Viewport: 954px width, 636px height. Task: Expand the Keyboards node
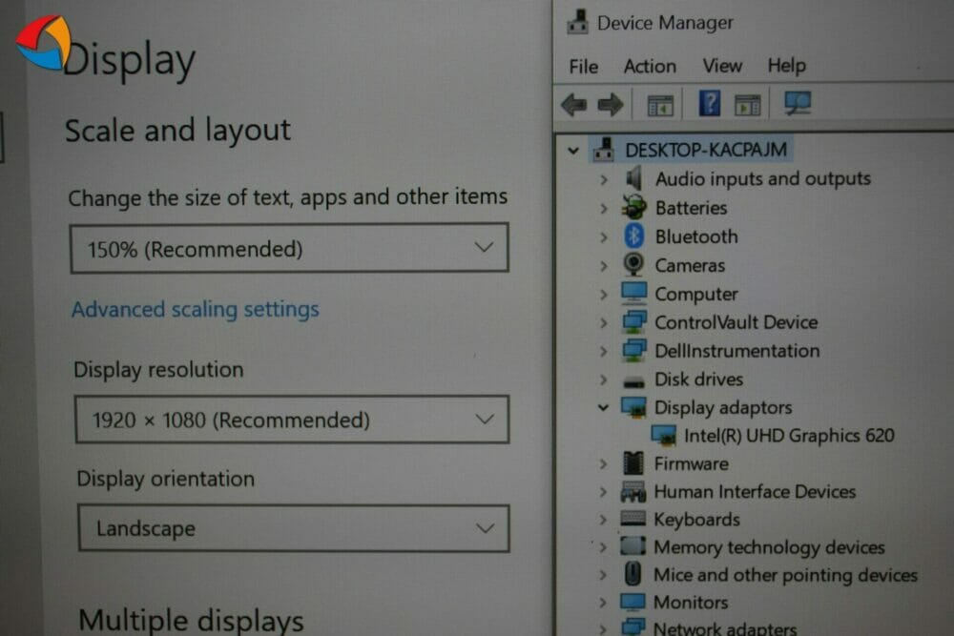603,520
